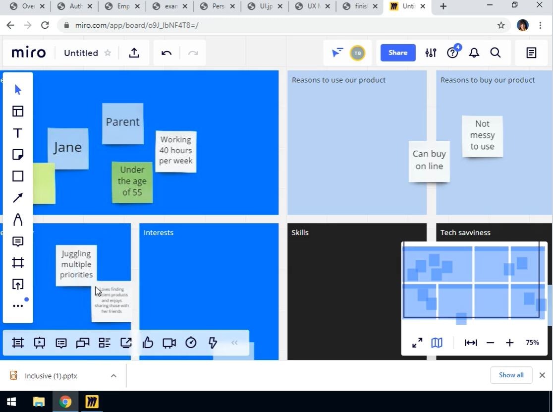Star the Untitled board
This screenshot has height=412, width=553.
click(x=108, y=53)
